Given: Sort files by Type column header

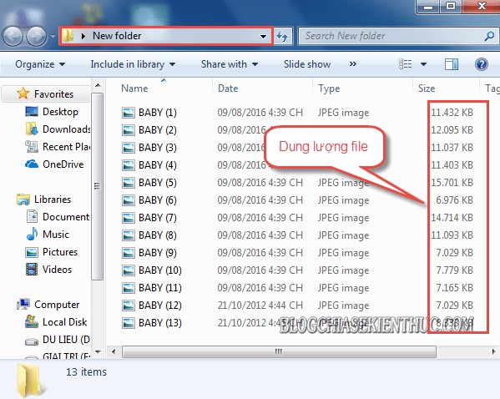Looking at the screenshot, I should tap(329, 88).
